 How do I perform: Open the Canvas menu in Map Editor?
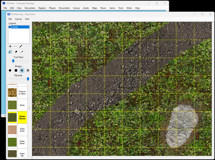pos(18,19)
